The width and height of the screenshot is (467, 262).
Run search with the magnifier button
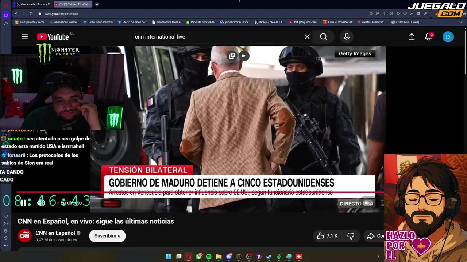(x=324, y=37)
